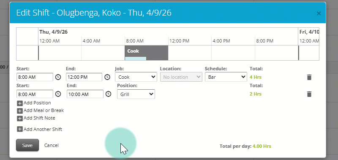Click the Add Position link

point(37,103)
